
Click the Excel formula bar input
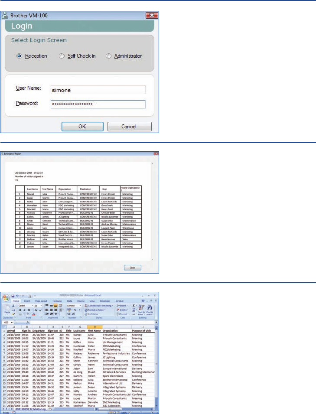pyautogui.click(x=92, y=323)
